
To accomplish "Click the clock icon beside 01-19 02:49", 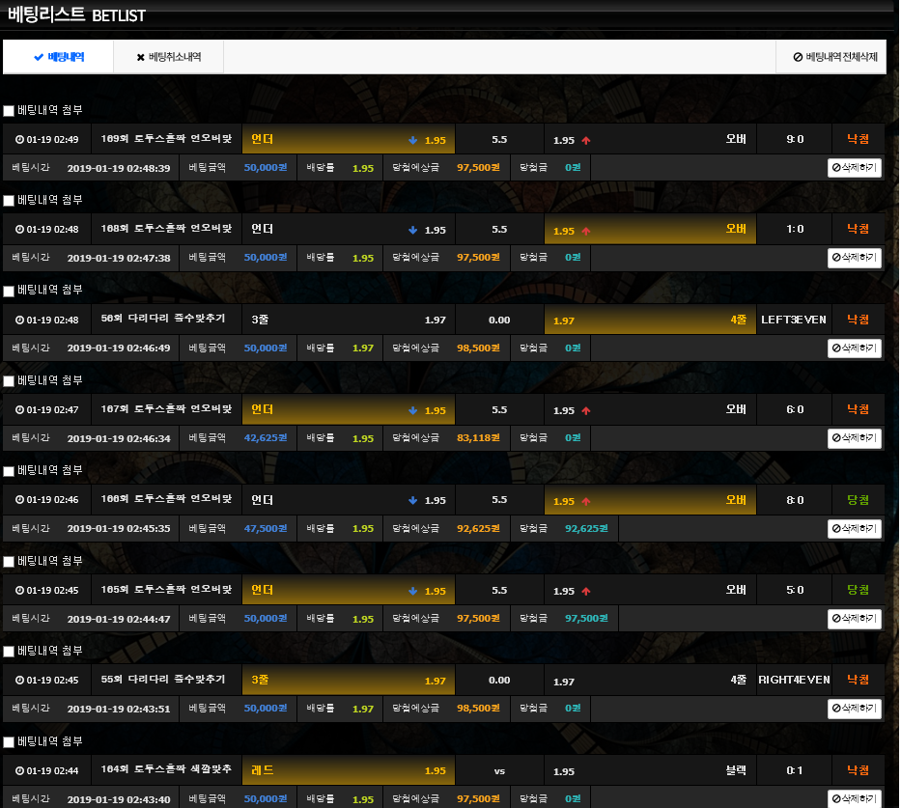I will click(x=19, y=140).
